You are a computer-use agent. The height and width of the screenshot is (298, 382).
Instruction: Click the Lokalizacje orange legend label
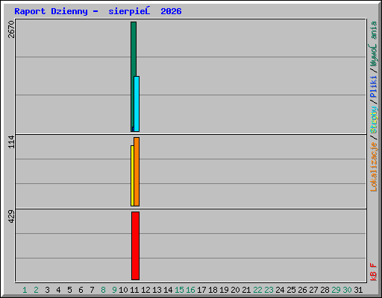click(x=374, y=167)
